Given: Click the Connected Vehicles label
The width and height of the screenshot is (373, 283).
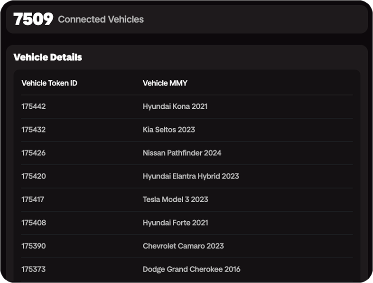Looking at the screenshot, I should click(x=101, y=19).
